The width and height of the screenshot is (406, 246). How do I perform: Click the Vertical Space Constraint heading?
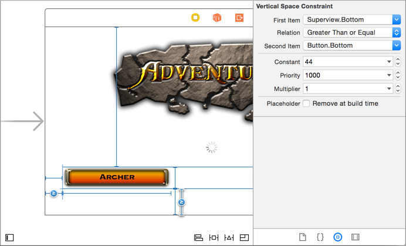click(295, 6)
